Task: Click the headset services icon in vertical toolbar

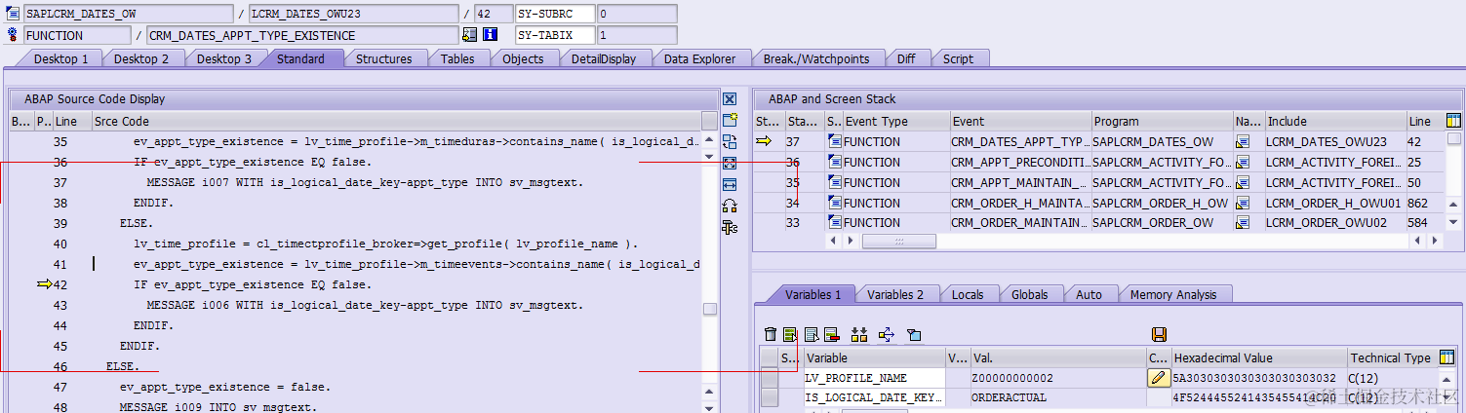Action: coord(730,206)
